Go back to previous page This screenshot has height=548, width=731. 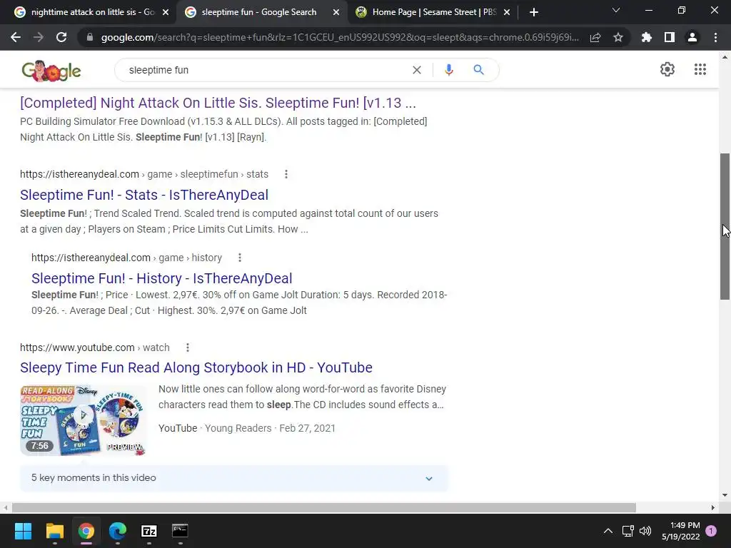pyautogui.click(x=16, y=37)
